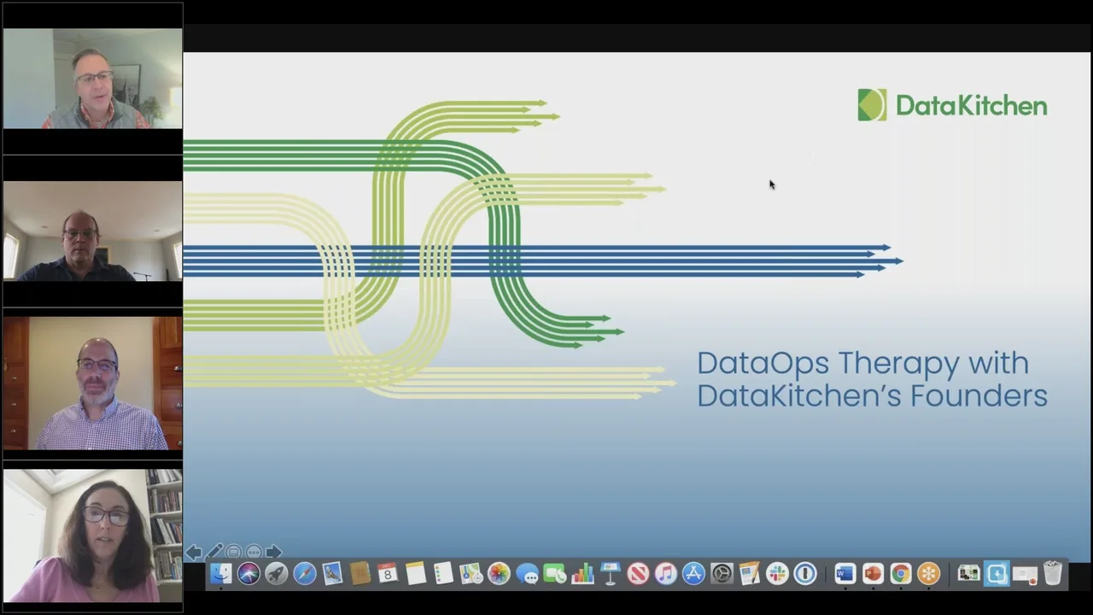1093x615 pixels.
Task: Select bottom video of woman with glasses
Action: (x=92, y=536)
